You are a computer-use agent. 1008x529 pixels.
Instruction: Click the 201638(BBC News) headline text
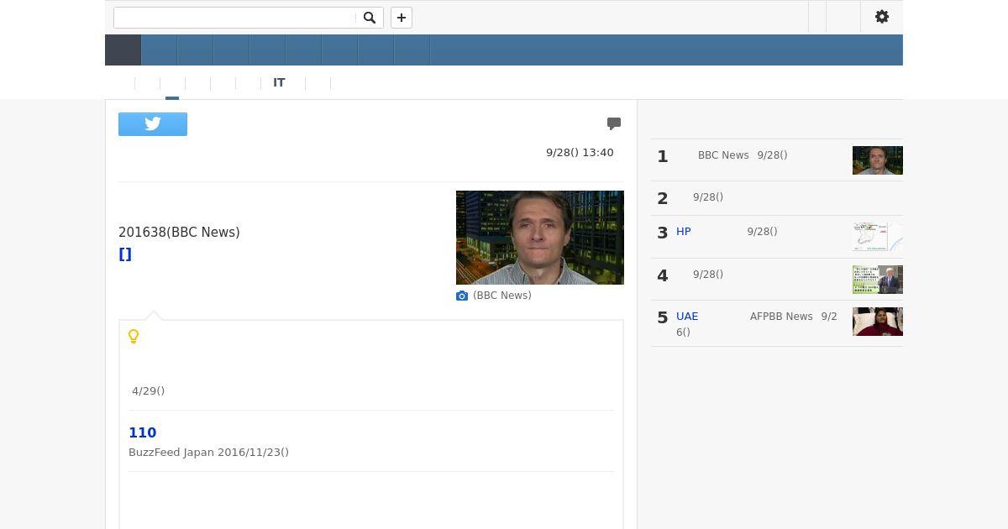pos(179,233)
